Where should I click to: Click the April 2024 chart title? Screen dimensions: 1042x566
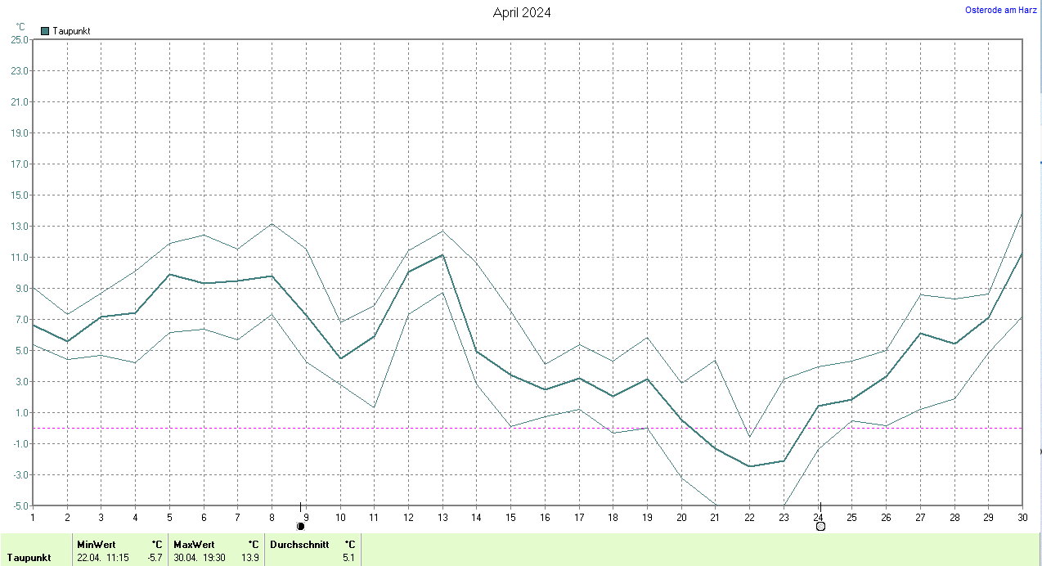click(x=522, y=12)
